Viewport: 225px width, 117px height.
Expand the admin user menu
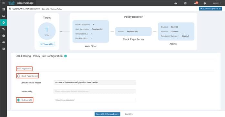[217, 3]
